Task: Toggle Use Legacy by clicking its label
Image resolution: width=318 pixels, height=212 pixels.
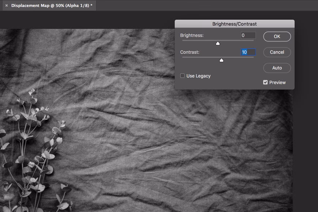Action: [199, 76]
